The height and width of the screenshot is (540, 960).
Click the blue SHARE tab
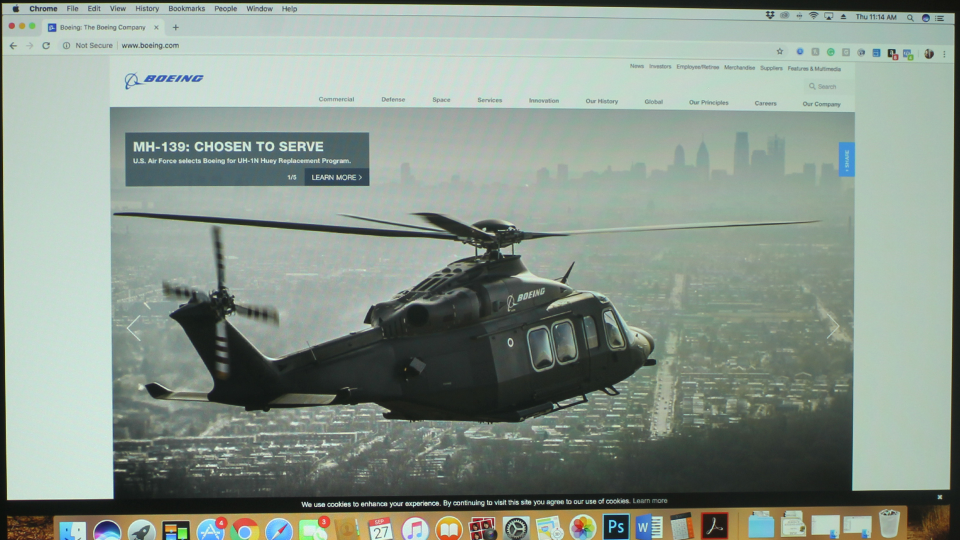(x=846, y=159)
